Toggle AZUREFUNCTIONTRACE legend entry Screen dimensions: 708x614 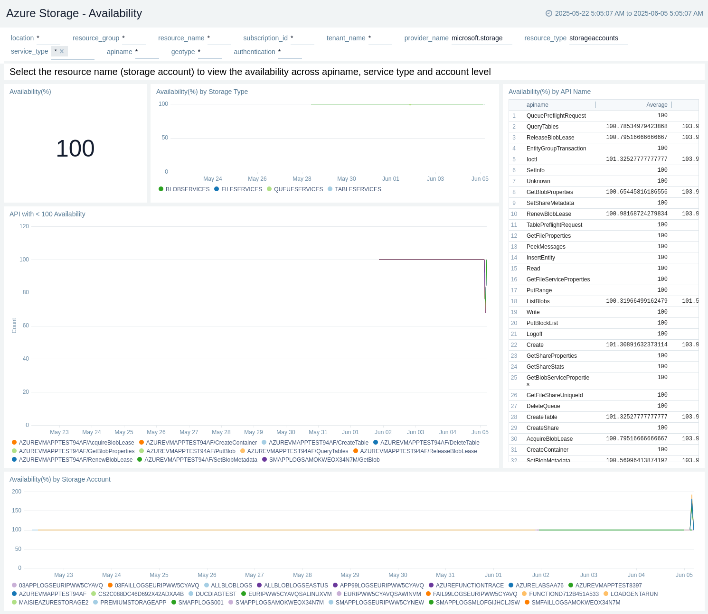466,586
